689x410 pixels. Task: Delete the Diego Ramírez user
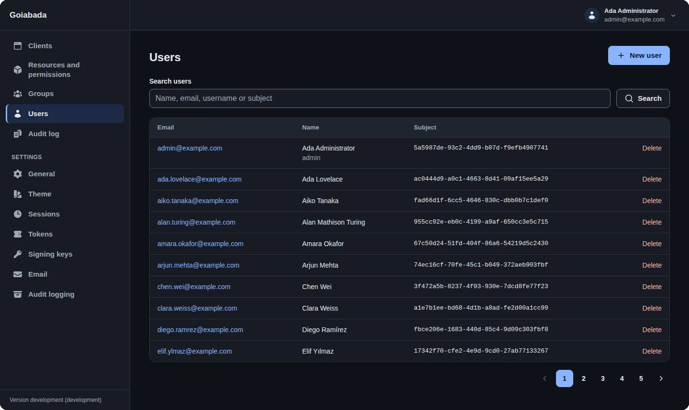(x=652, y=330)
